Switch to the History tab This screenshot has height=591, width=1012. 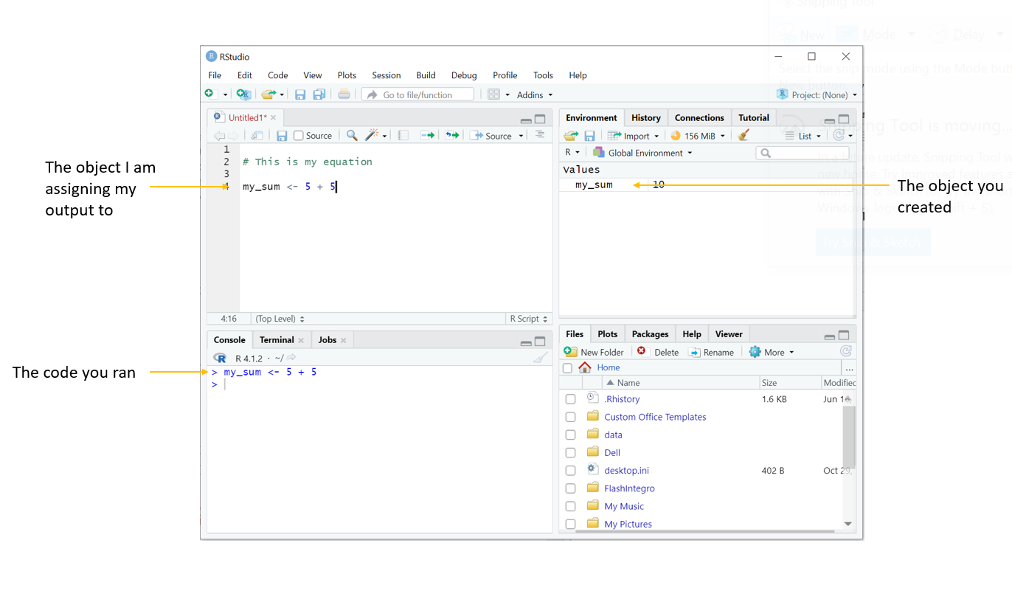coord(645,118)
